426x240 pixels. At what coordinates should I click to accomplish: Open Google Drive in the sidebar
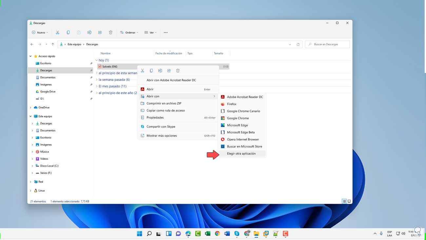point(48,92)
